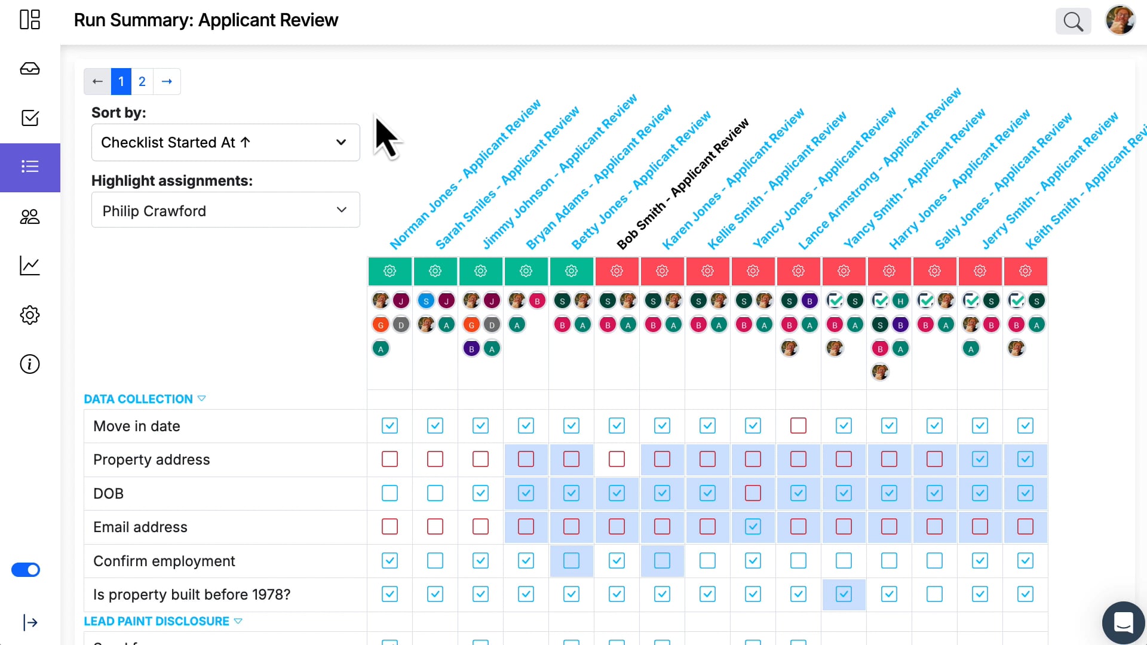Image resolution: width=1147 pixels, height=645 pixels.
Task: Open the Highlight assignments dropdown
Action: click(225, 210)
